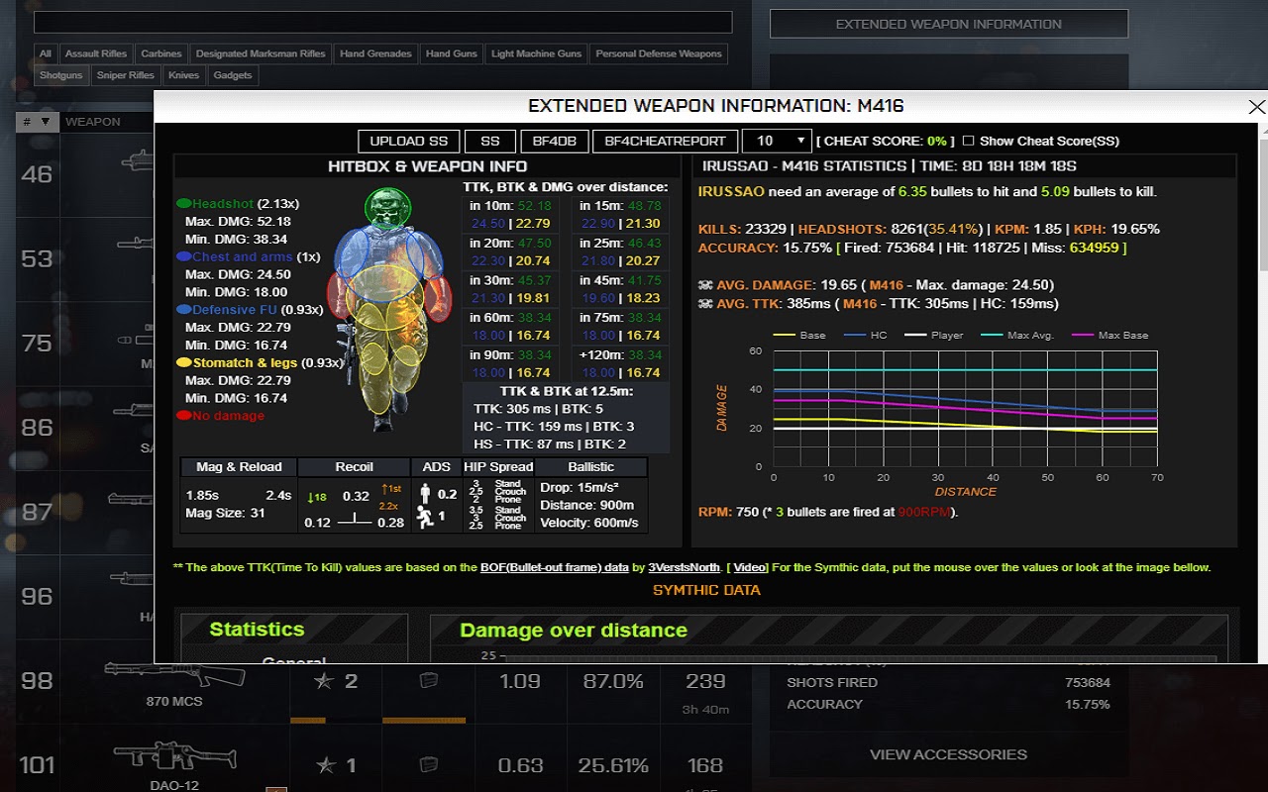1268x792 pixels.
Task: Open the dropdown showing value 10
Action: click(x=776, y=141)
